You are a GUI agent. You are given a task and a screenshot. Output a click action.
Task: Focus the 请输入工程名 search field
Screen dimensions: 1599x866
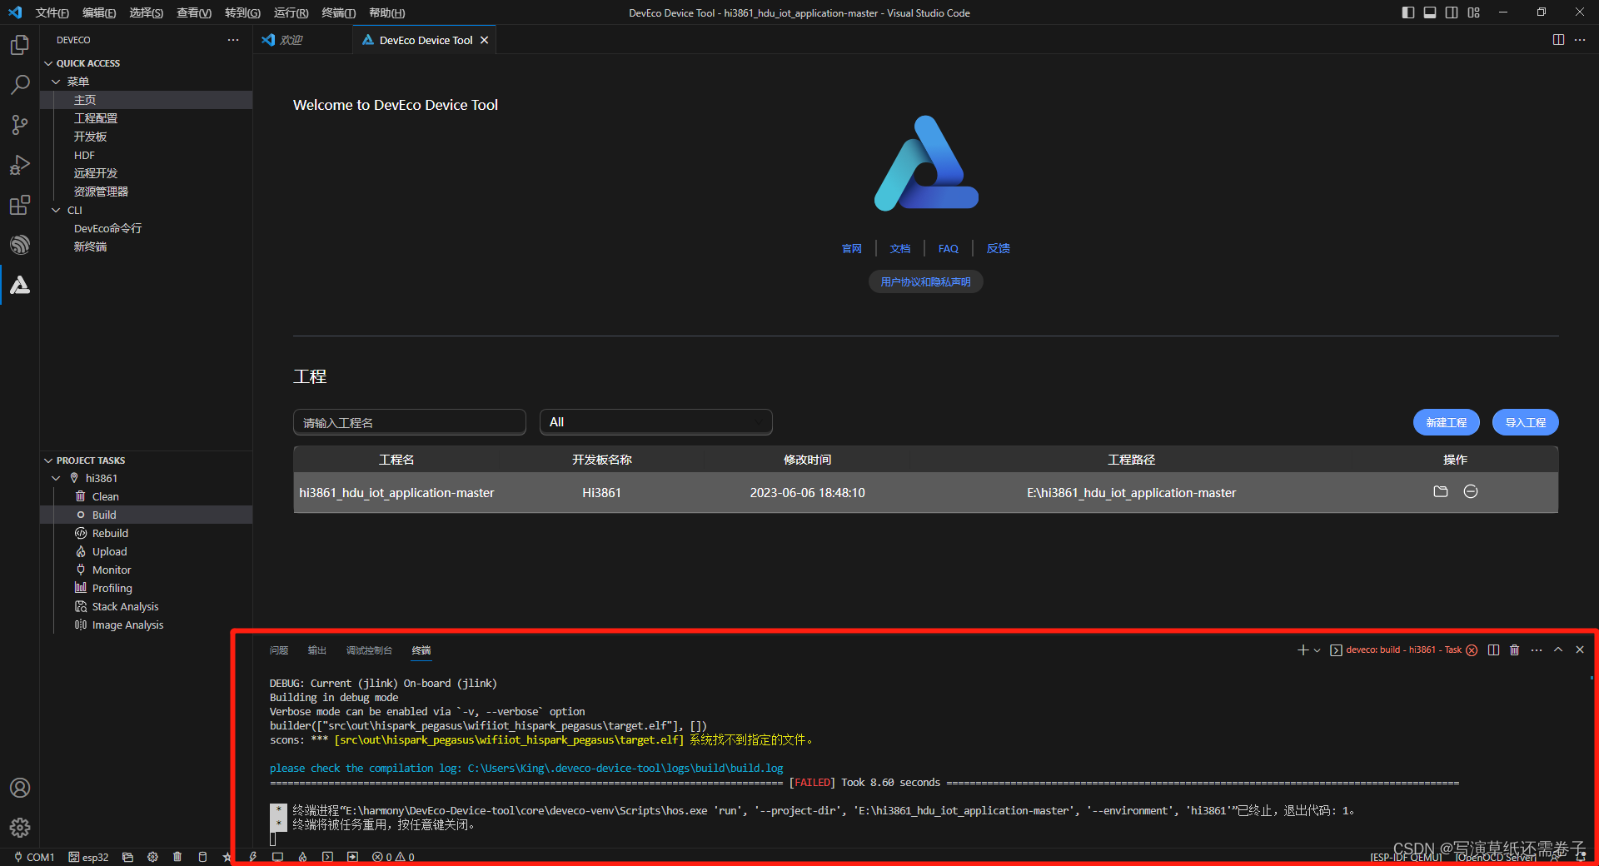[410, 422]
